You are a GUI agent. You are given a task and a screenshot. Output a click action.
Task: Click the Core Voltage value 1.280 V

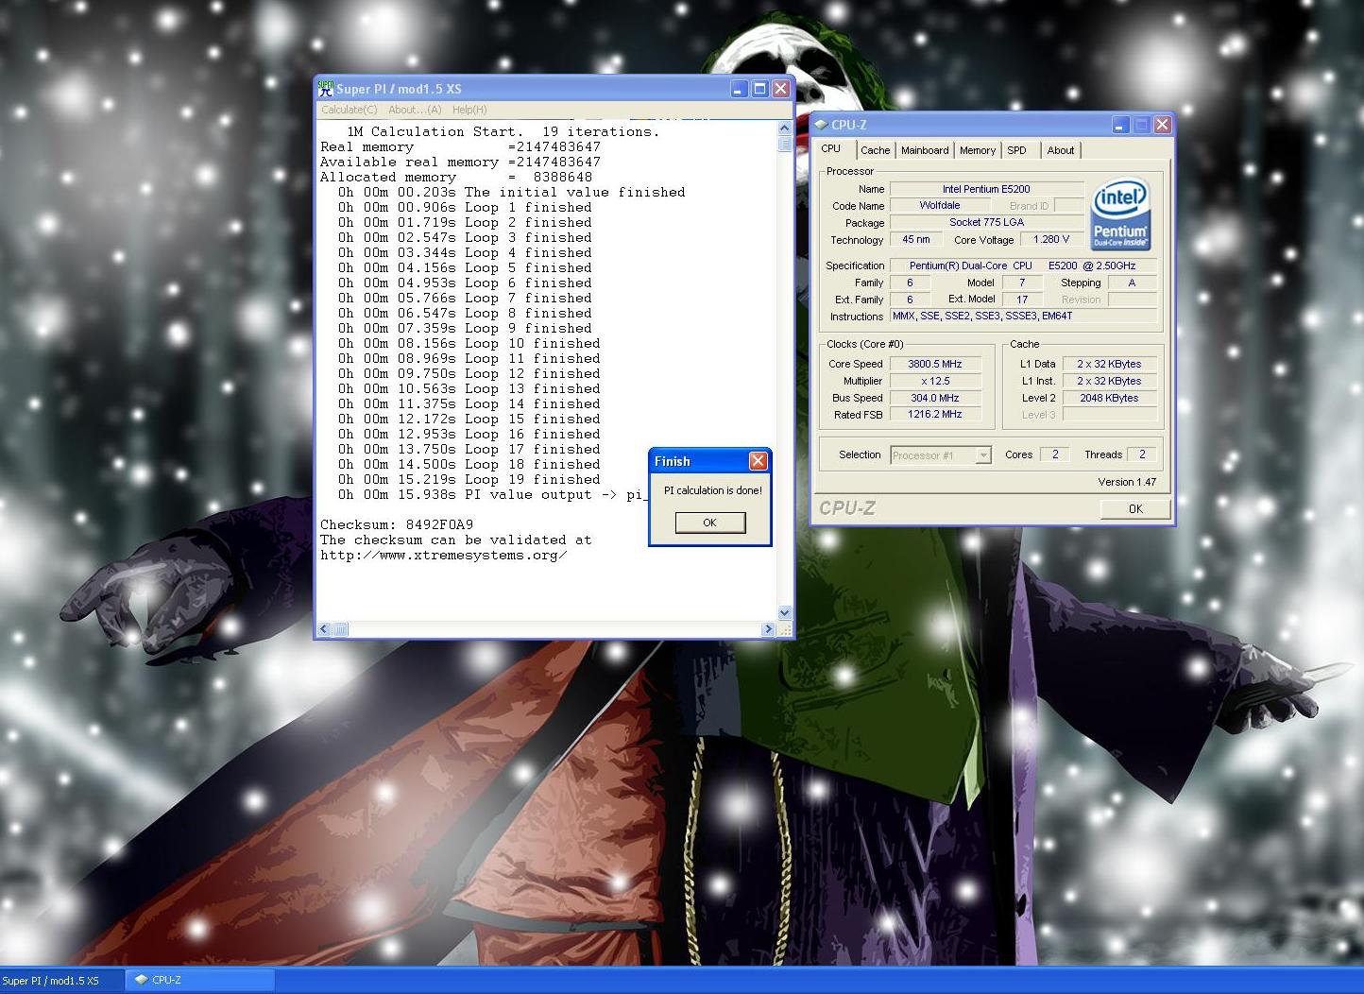1051,240
